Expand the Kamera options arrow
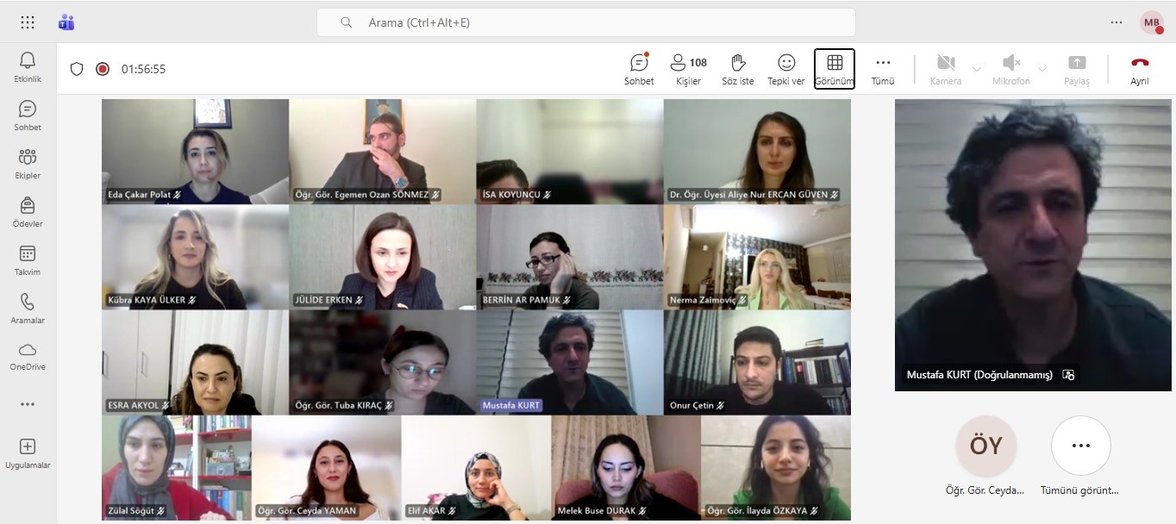 [x=977, y=69]
